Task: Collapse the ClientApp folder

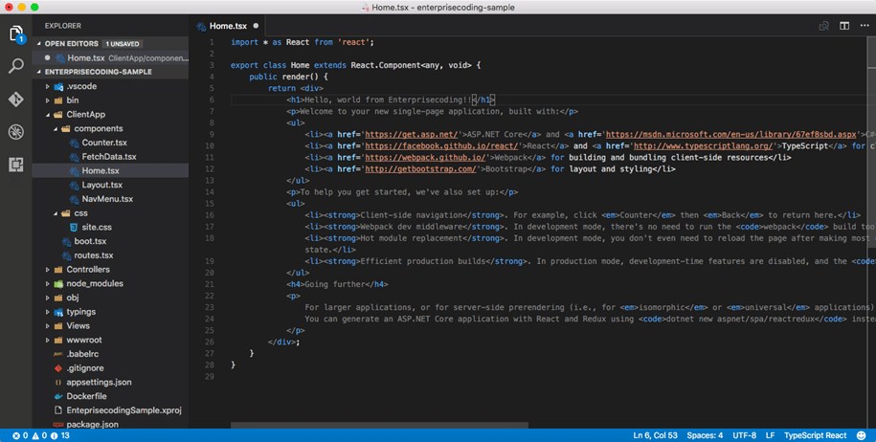Action: point(48,115)
